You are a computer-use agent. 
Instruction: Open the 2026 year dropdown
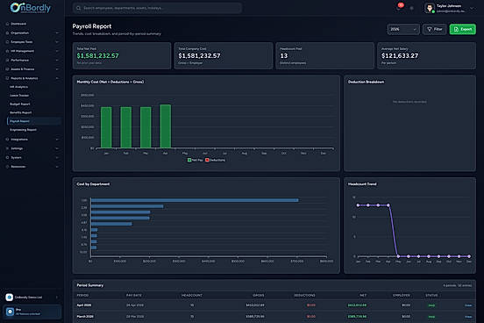(403, 29)
